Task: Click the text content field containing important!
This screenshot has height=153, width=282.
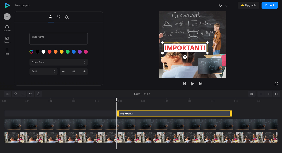Action: [x=59, y=39]
